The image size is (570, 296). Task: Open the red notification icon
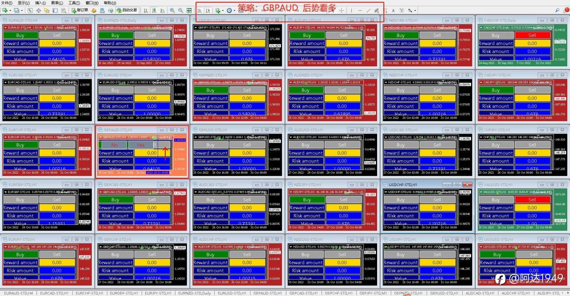coord(567,10)
